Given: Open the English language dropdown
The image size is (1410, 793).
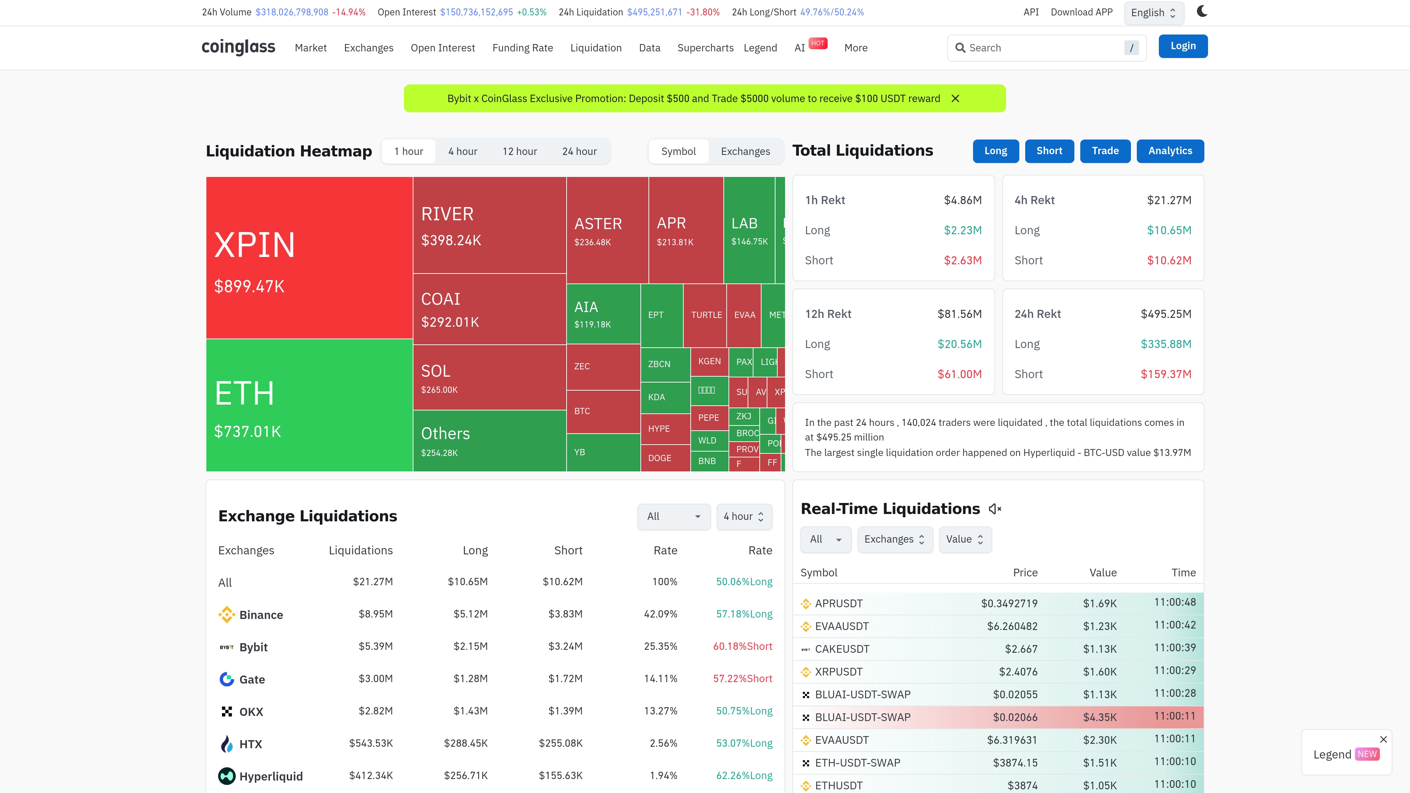Looking at the screenshot, I should 1153,12.
